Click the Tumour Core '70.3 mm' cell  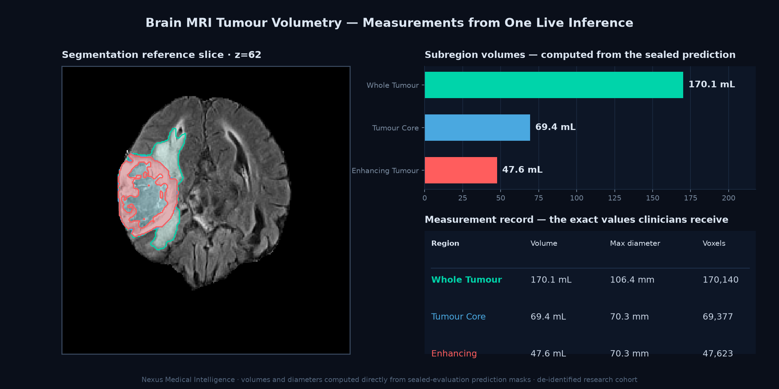click(629, 317)
